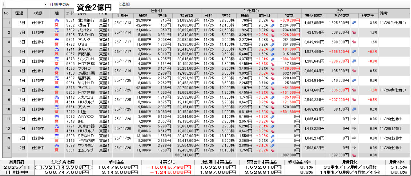Image resolution: width=411 pixels, height=176 pixels.
Task: Click the gray flat arrow in pair 11
Action: (x=354, y=119)
